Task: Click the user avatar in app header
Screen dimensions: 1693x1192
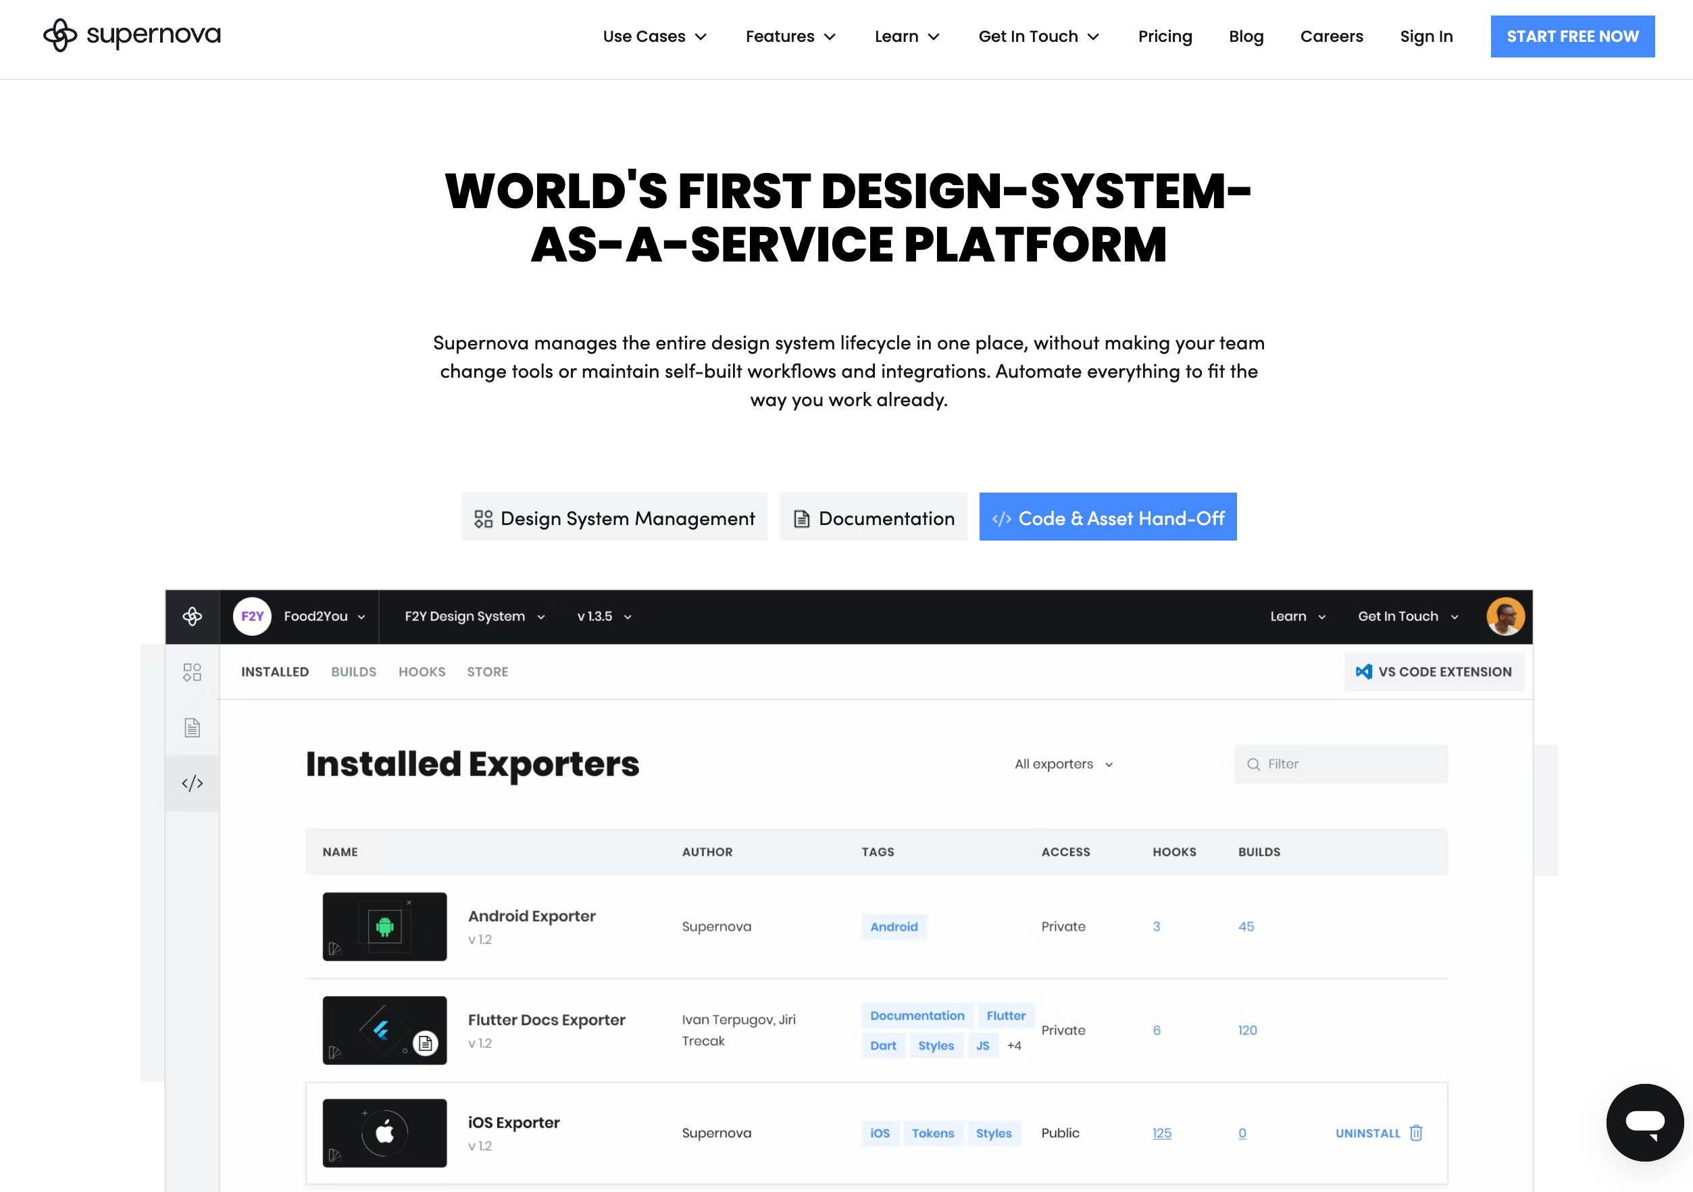Action: pos(1505,617)
